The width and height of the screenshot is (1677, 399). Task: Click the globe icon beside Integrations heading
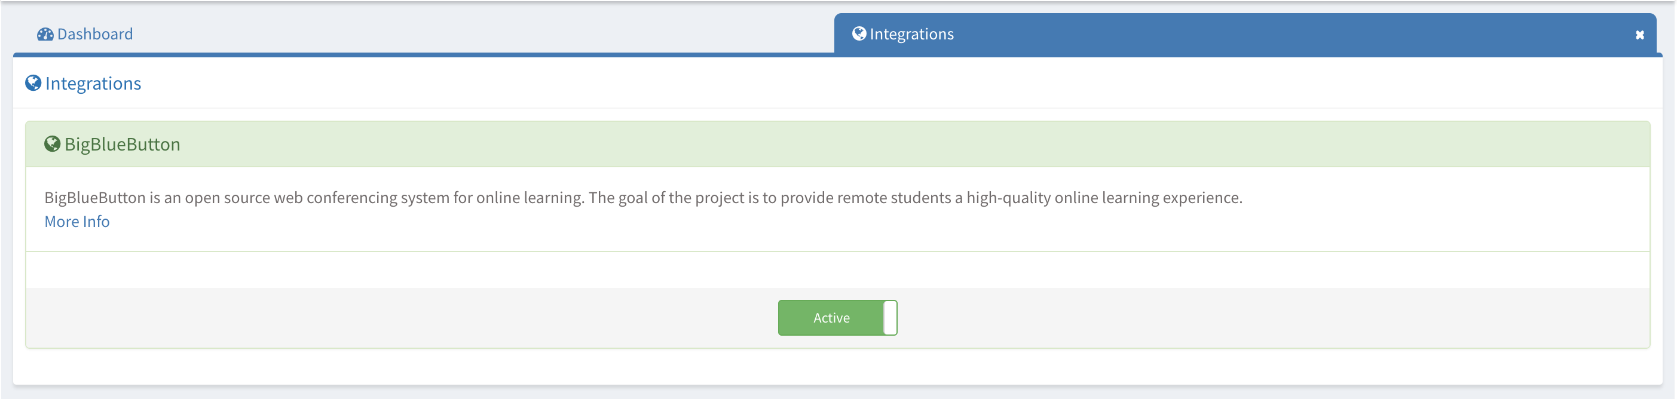coord(33,83)
